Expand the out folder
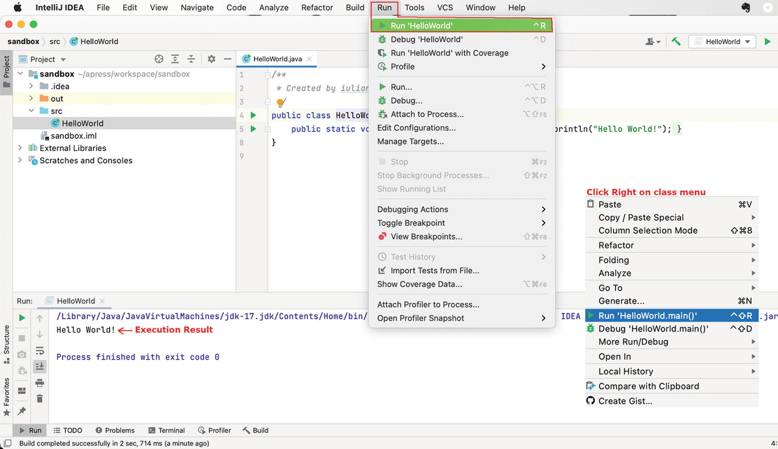Viewport: 778px width, 449px height. pyautogui.click(x=31, y=98)
